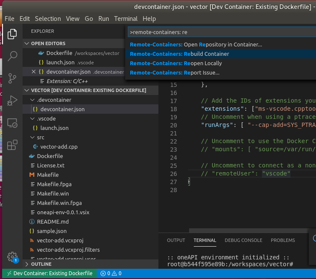Open the Source Control view icon
The height and width of the screenshot is (279, 316).
12,78
